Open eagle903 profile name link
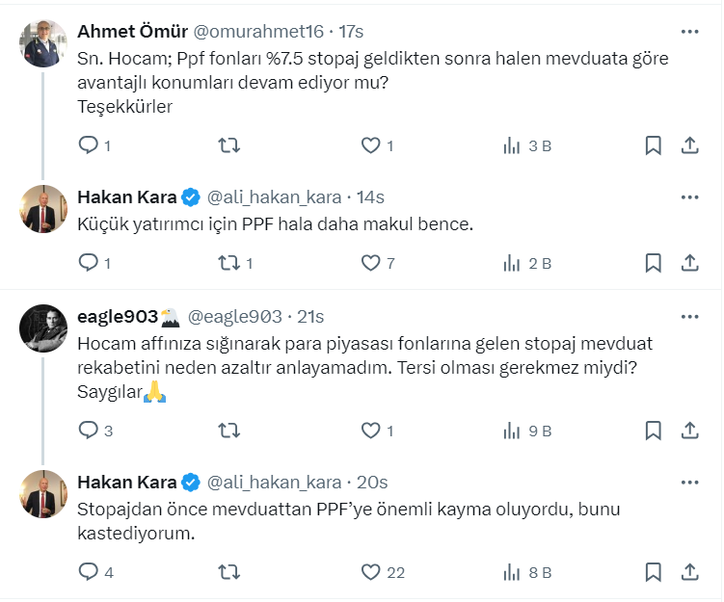Screen dimensions: 724x602 click(x=117, y=316)
